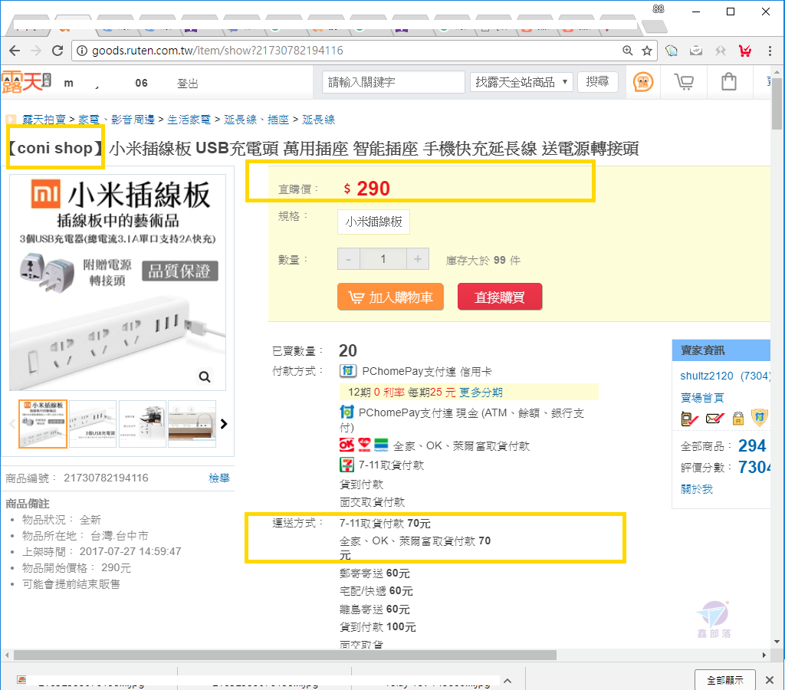This screenshot has height=690, width=785.
Task: Open the red shopping cart extension
Action: [x=745, y=51]
